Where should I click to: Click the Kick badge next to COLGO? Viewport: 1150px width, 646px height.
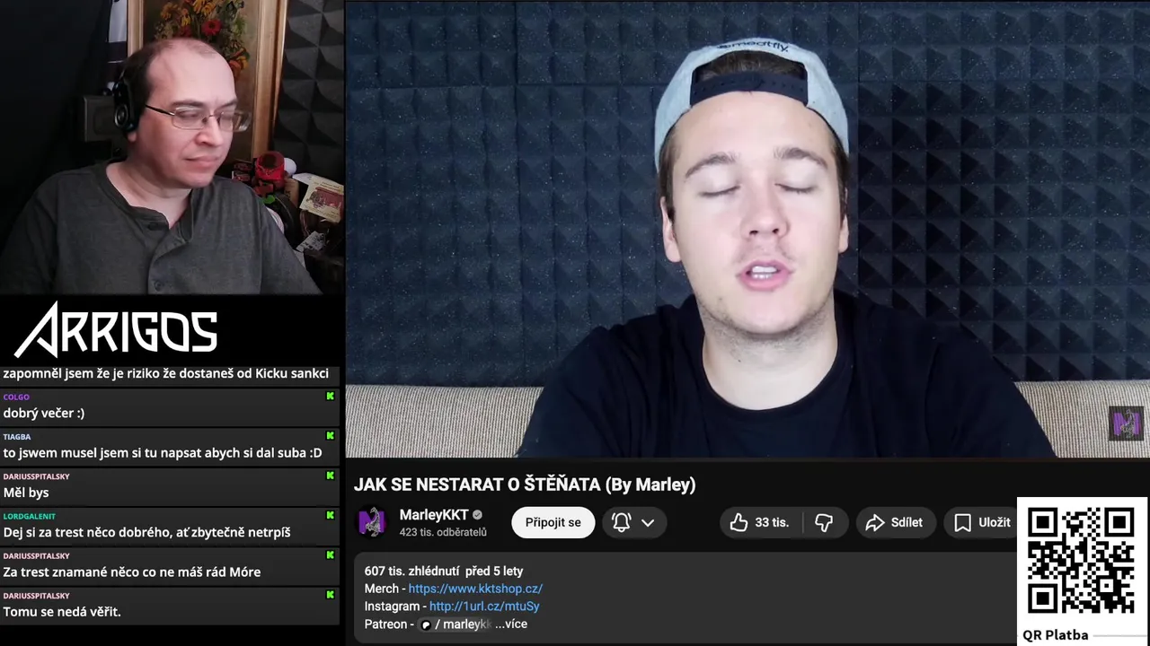330,396
